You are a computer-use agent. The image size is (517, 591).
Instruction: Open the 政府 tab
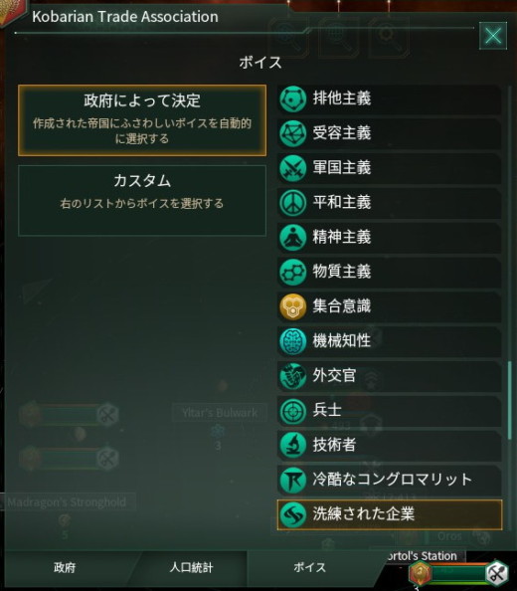click(x=65, y=568)
